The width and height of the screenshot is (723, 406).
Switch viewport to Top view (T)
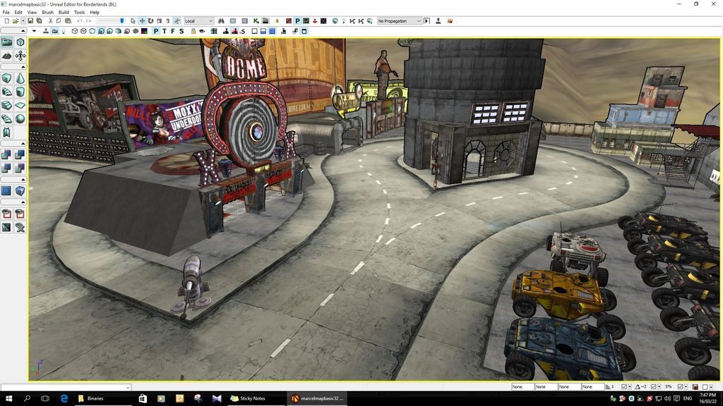(x=165, y=31)
